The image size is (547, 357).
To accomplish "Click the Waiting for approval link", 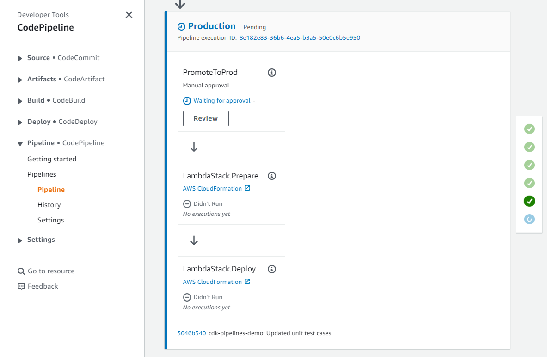I will pyautogui.click(x=222, y=101).
